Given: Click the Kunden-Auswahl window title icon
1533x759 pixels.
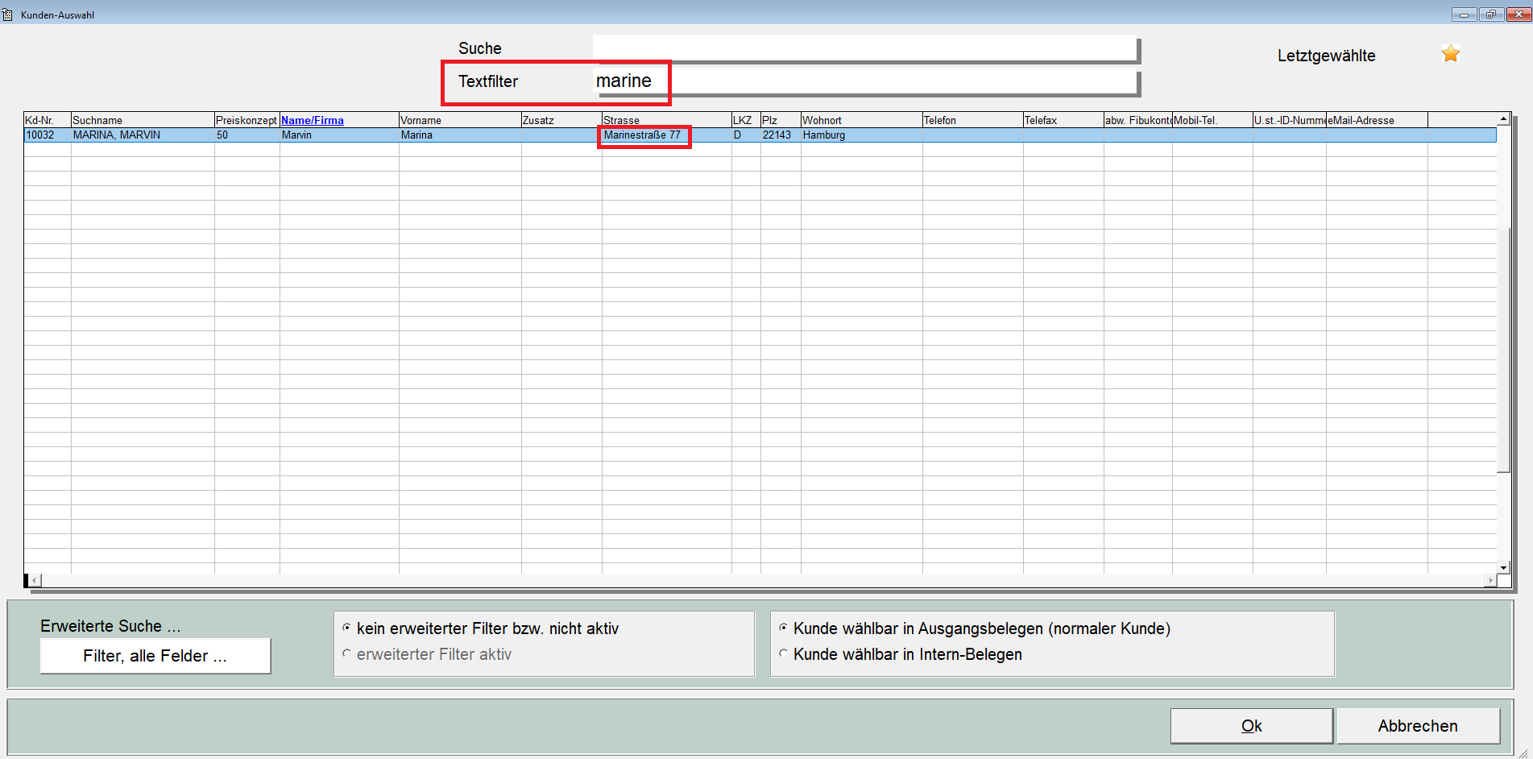Looking at the screenshot, I should point(7,15).
